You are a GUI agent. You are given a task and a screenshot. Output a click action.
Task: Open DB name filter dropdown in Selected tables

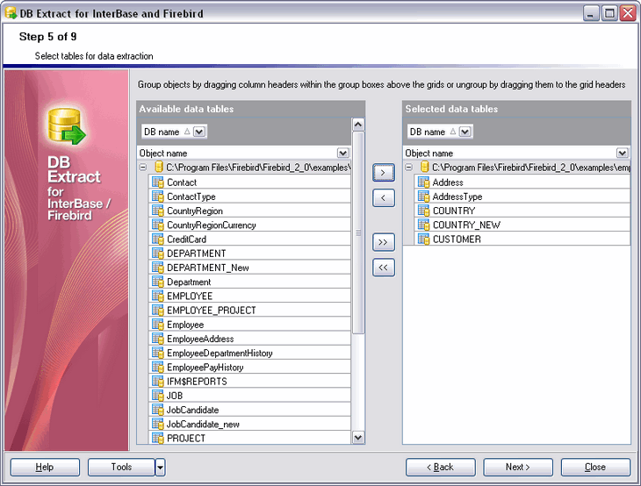[465, 132]
